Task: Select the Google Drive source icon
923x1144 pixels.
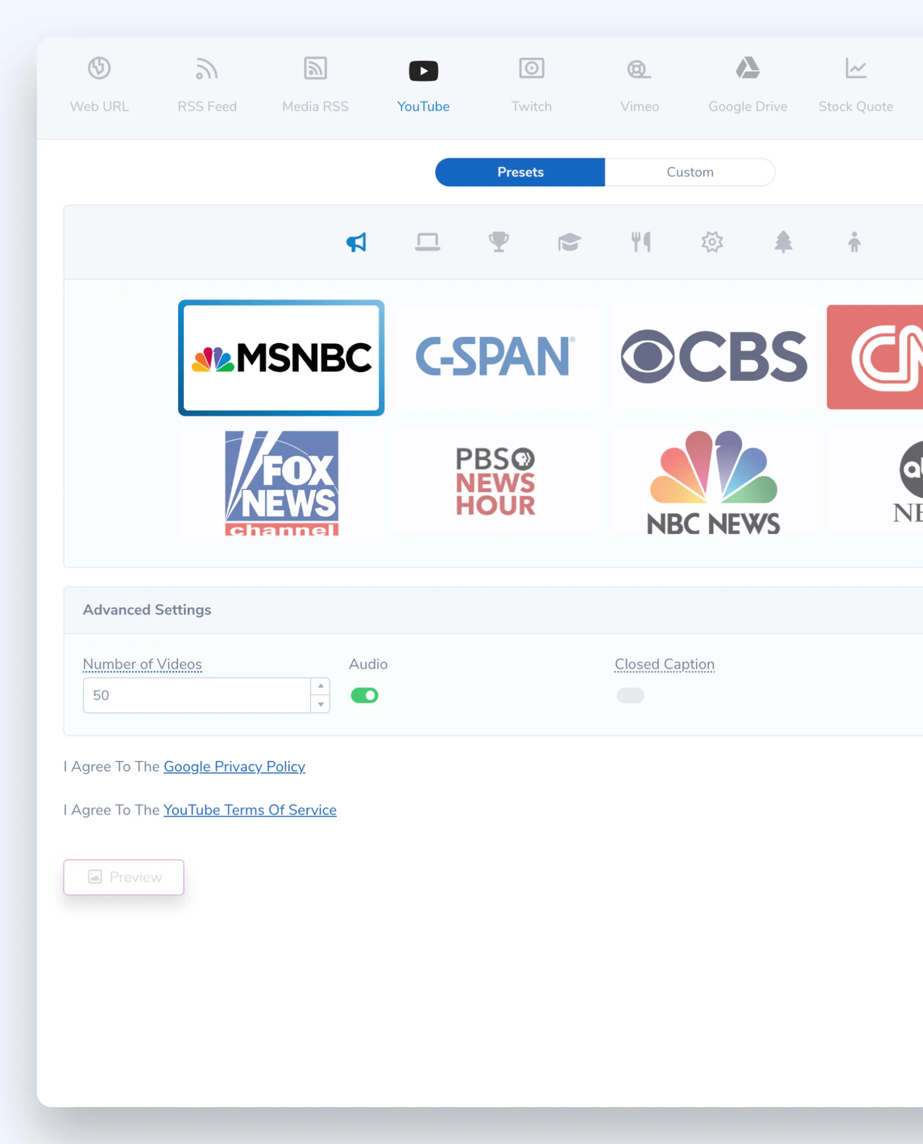Action: click(748, 68)
